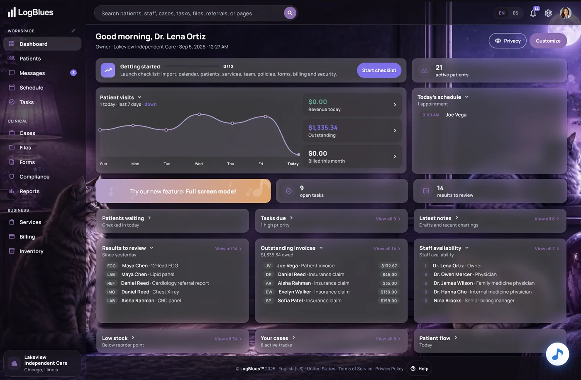Open the user profile avatar
This screenshot has height=380, width=581.
coord(565,13)
